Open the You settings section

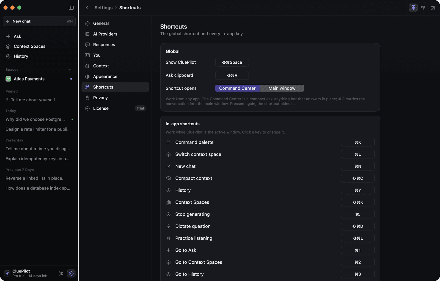pos(115,55)
